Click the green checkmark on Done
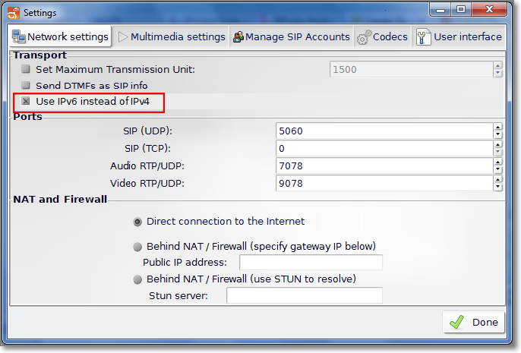This screenshot has height=353, width=521. (457, 322)
